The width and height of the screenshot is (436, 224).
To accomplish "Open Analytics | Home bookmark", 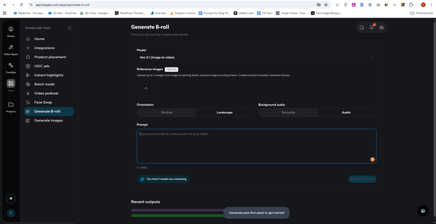I will pos(183,13).
